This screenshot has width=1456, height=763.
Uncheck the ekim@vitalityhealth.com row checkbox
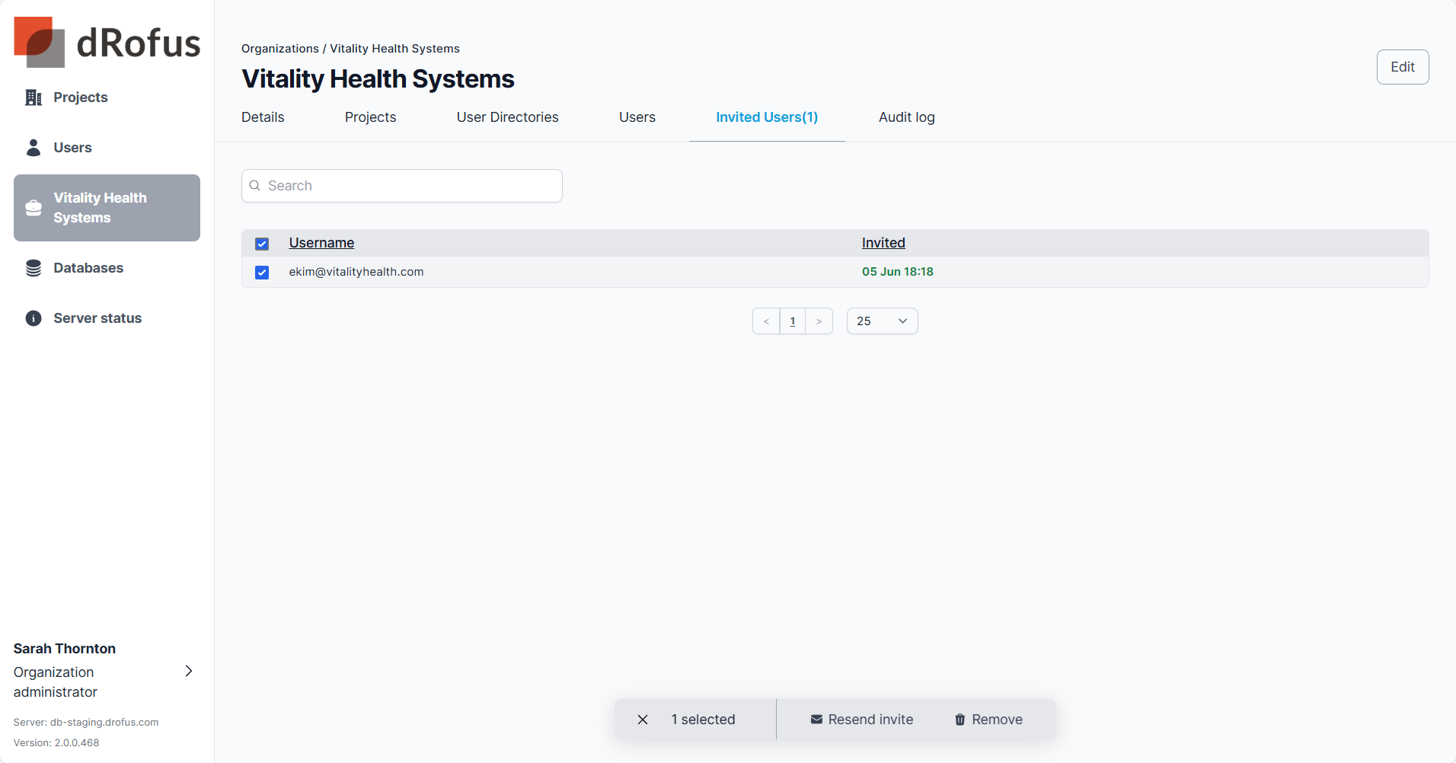tap(262, 273)
